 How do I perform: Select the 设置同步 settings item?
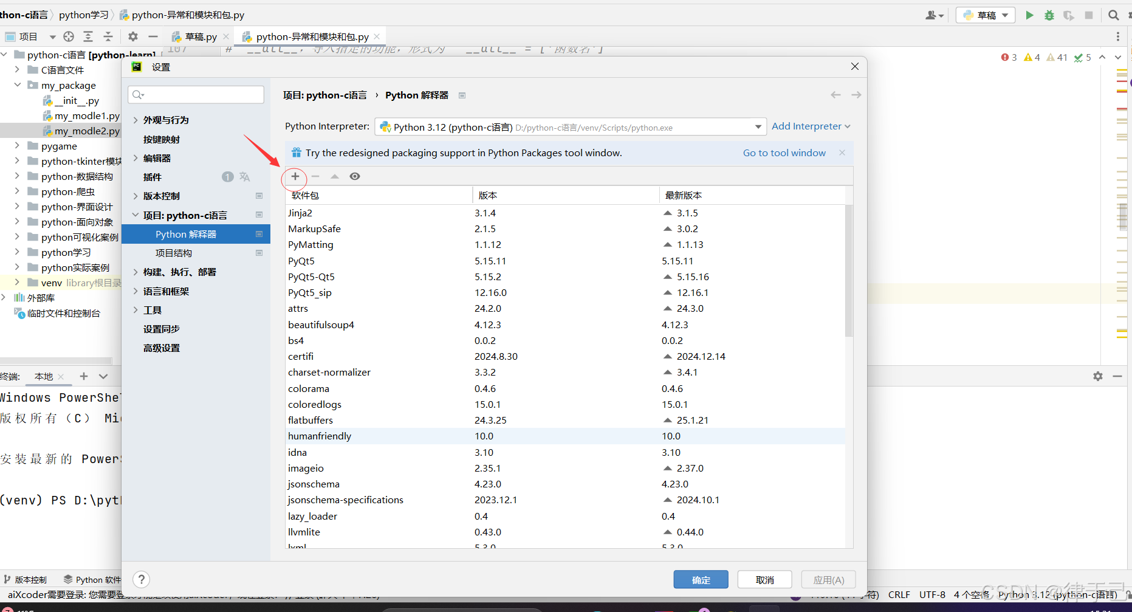[x=162, y=329]
